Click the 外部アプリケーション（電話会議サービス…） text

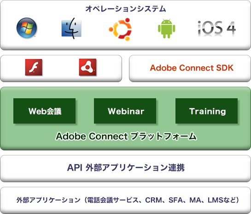coord(128,200)
